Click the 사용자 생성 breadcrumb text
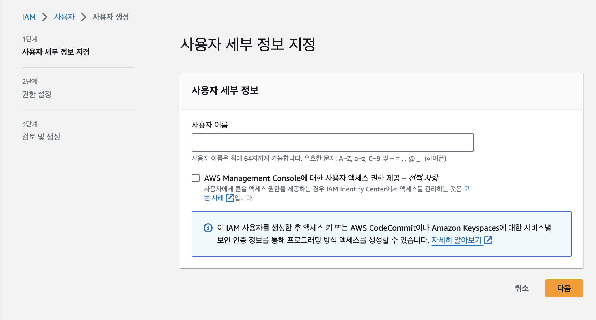This screenshot has width=596, height=320. point(111,17)
